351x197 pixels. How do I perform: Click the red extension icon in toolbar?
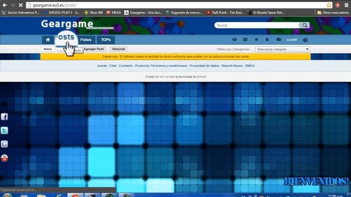coord(338,5)
